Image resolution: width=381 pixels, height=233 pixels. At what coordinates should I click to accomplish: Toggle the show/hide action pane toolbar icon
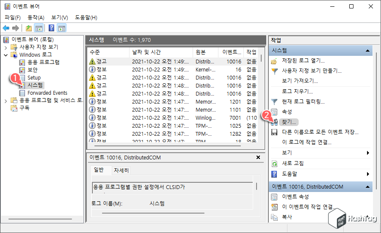pyautogui.click(x=62, y=28)
